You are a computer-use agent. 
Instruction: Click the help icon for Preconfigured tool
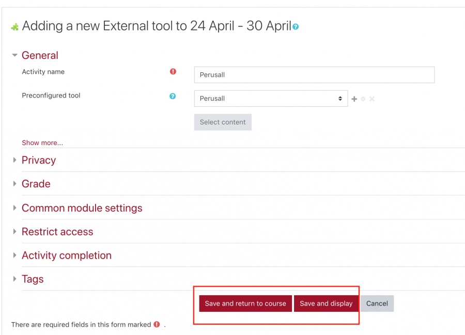[173, 96]
